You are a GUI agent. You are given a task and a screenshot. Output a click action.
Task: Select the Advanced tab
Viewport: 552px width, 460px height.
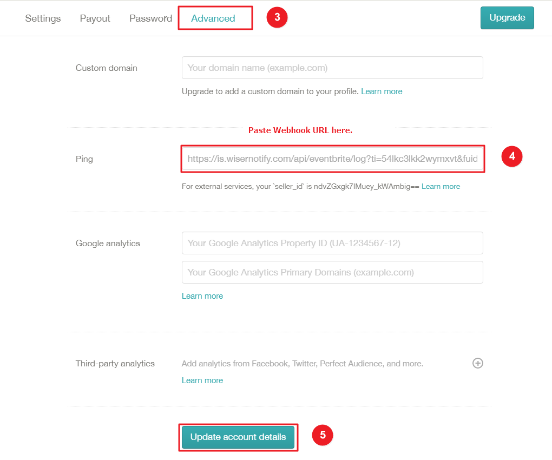pyautogui.click(x=213, y=18)
